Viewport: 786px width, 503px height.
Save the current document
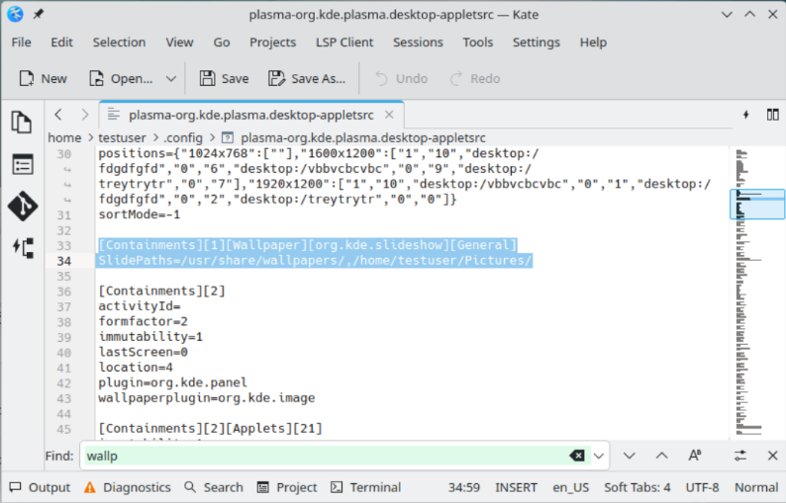pos(224,79)
